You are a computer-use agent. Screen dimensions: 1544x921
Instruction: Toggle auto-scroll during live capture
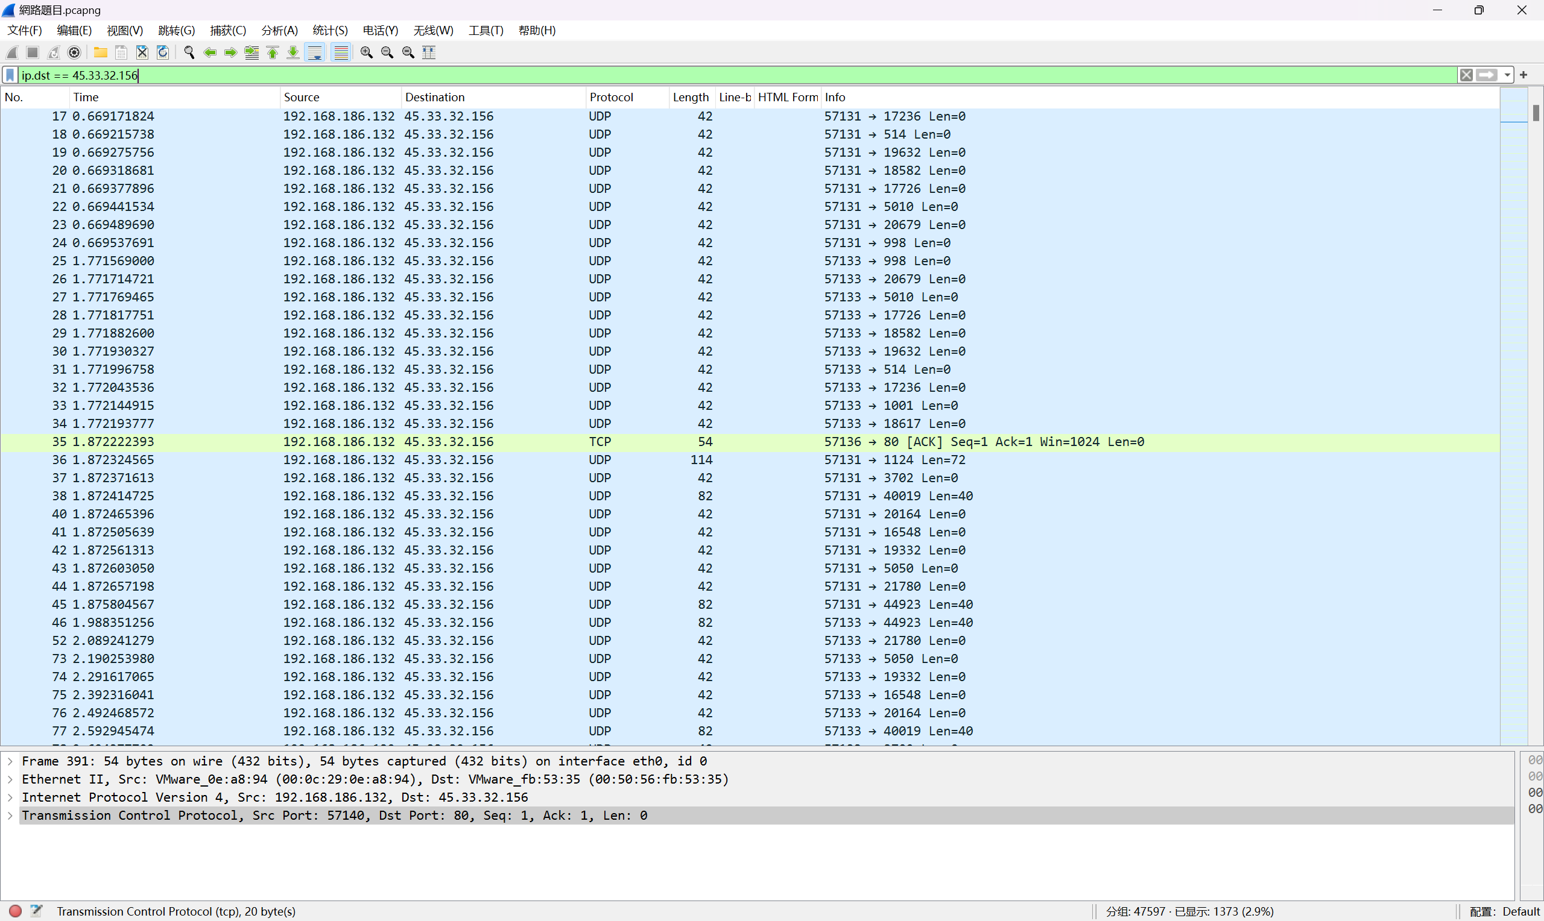click(x=315, y=53)
